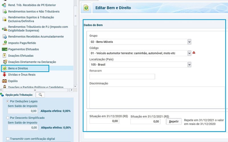Click the Dívidas e Ônus Reais red arrow icon
This screenshot has height=142, width=228.
[x=5, y=75]
